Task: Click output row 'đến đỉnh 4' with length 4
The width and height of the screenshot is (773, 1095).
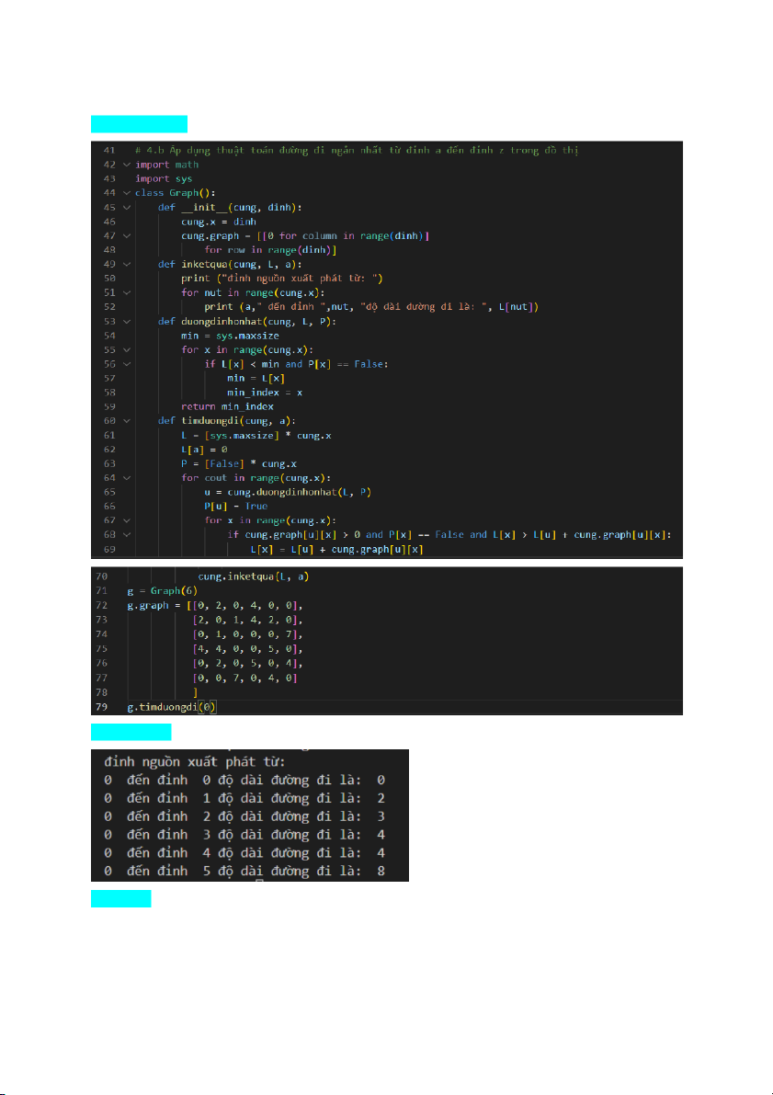Action: 244,852
